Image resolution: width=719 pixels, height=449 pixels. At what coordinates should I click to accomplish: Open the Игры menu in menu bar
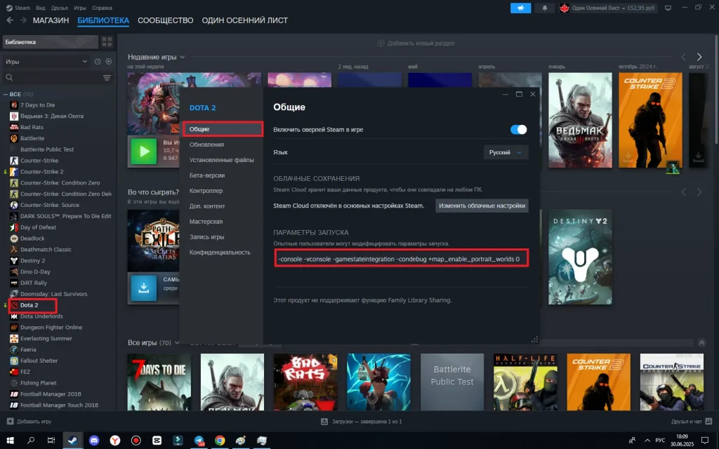pos(80,8)
